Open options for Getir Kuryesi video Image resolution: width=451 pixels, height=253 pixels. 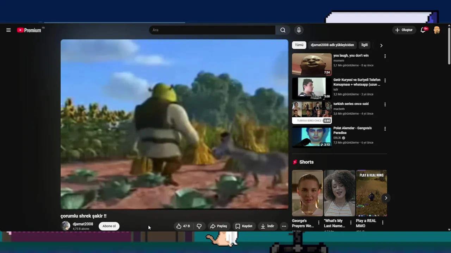[385, 80]
